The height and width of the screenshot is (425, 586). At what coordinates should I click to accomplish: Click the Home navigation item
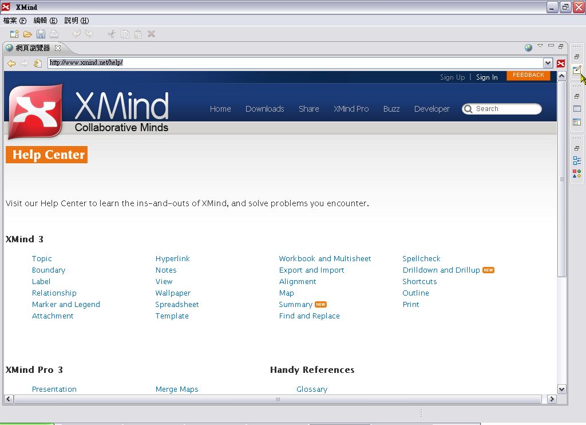(220, 109)
